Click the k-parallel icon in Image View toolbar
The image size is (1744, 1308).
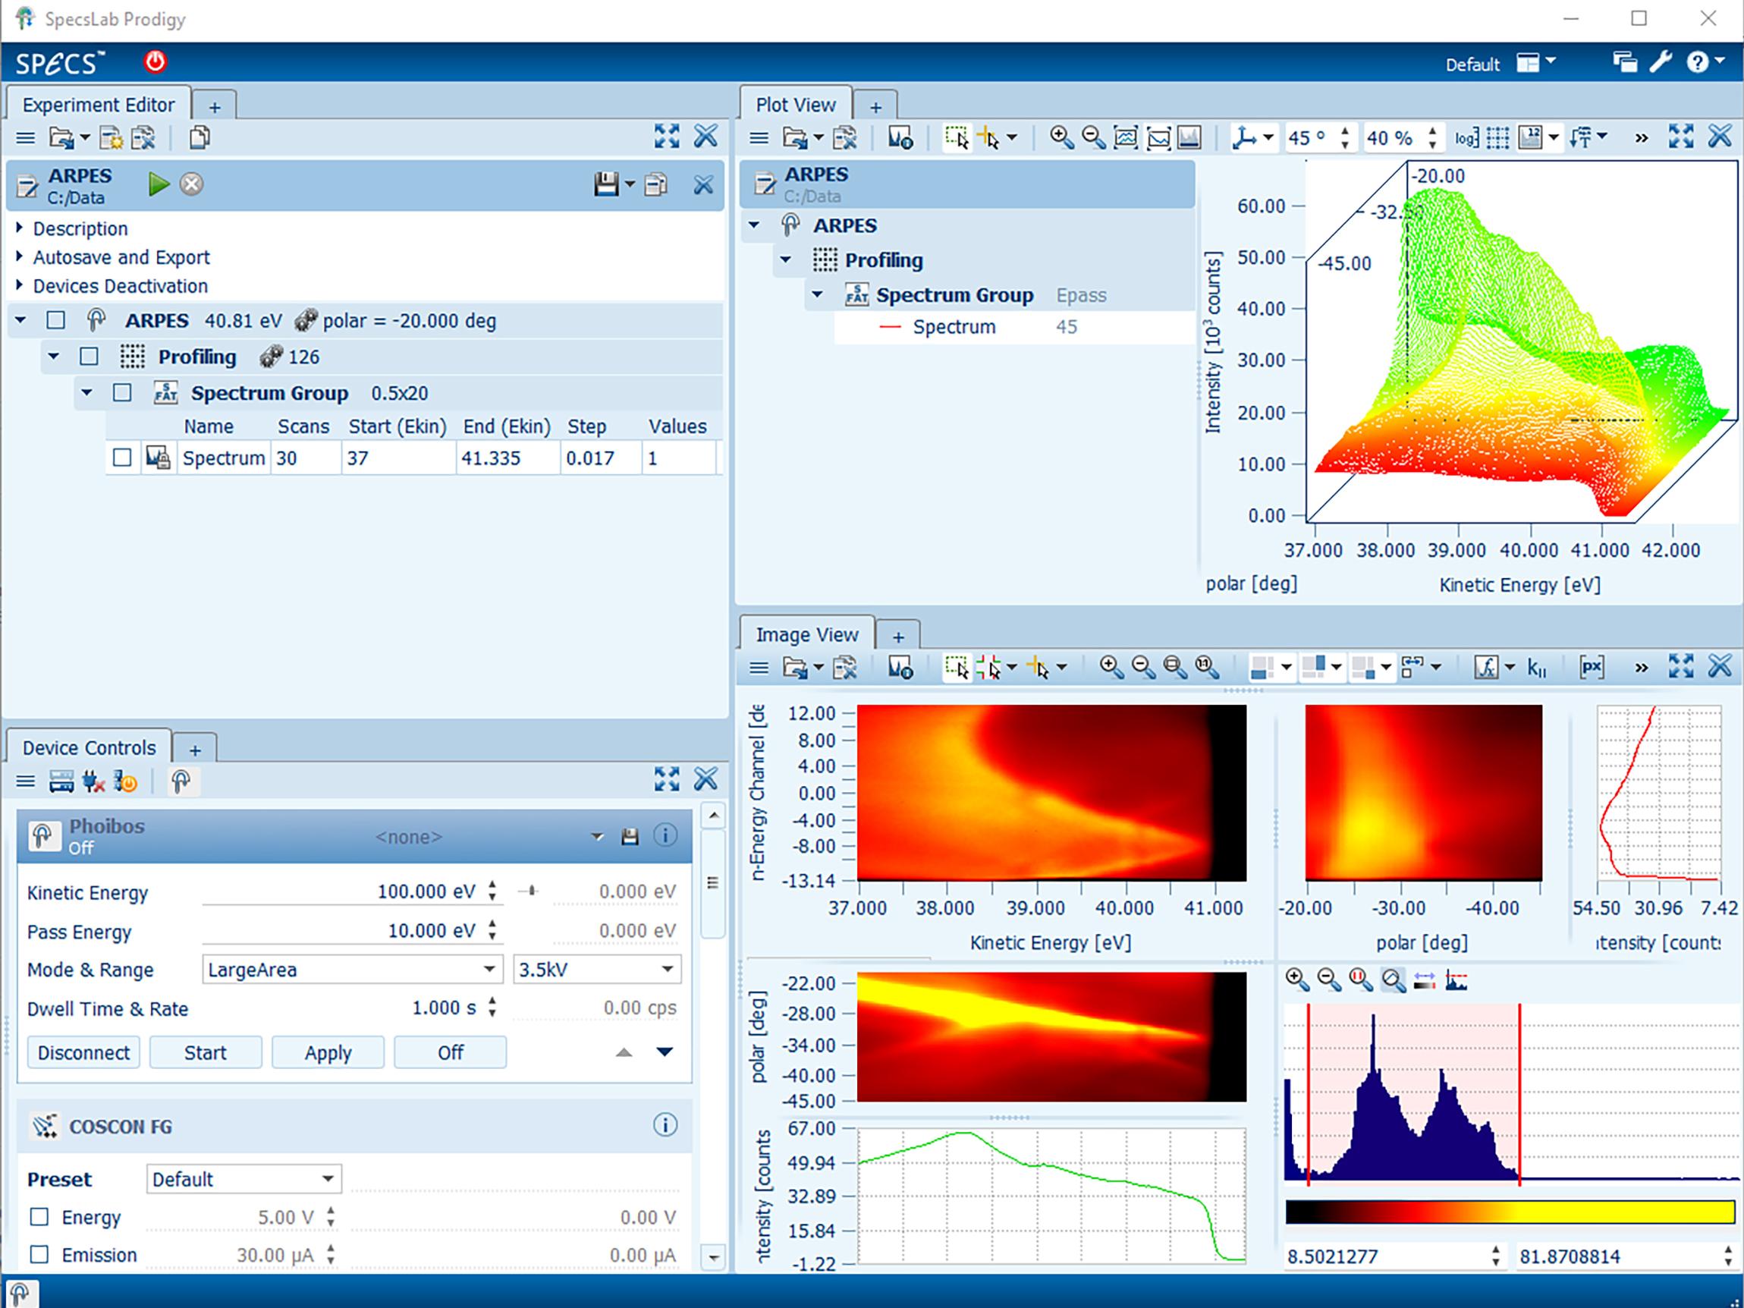(x=1536, y=668)
